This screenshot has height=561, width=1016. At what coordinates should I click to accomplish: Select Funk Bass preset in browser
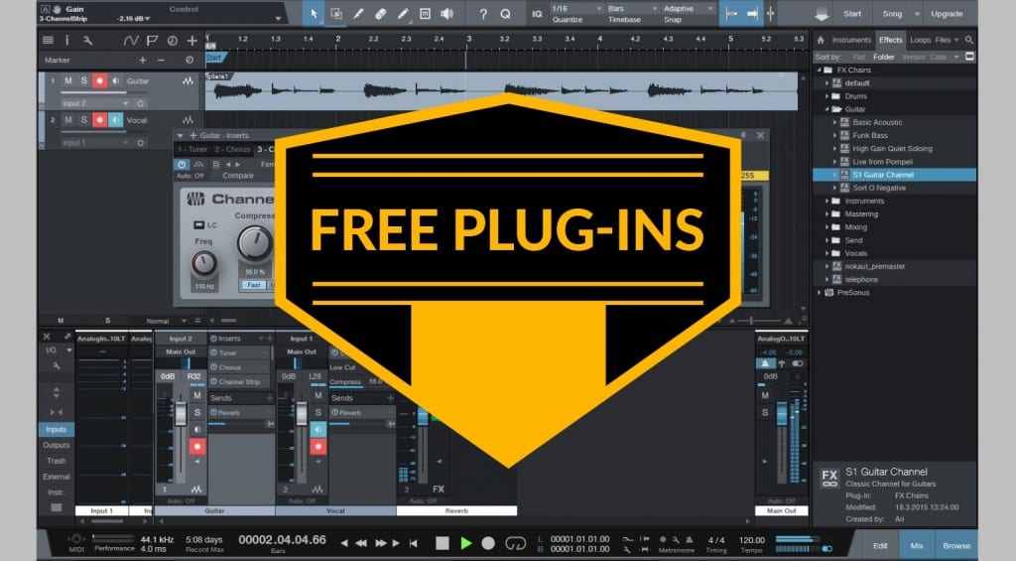[870, 135]
